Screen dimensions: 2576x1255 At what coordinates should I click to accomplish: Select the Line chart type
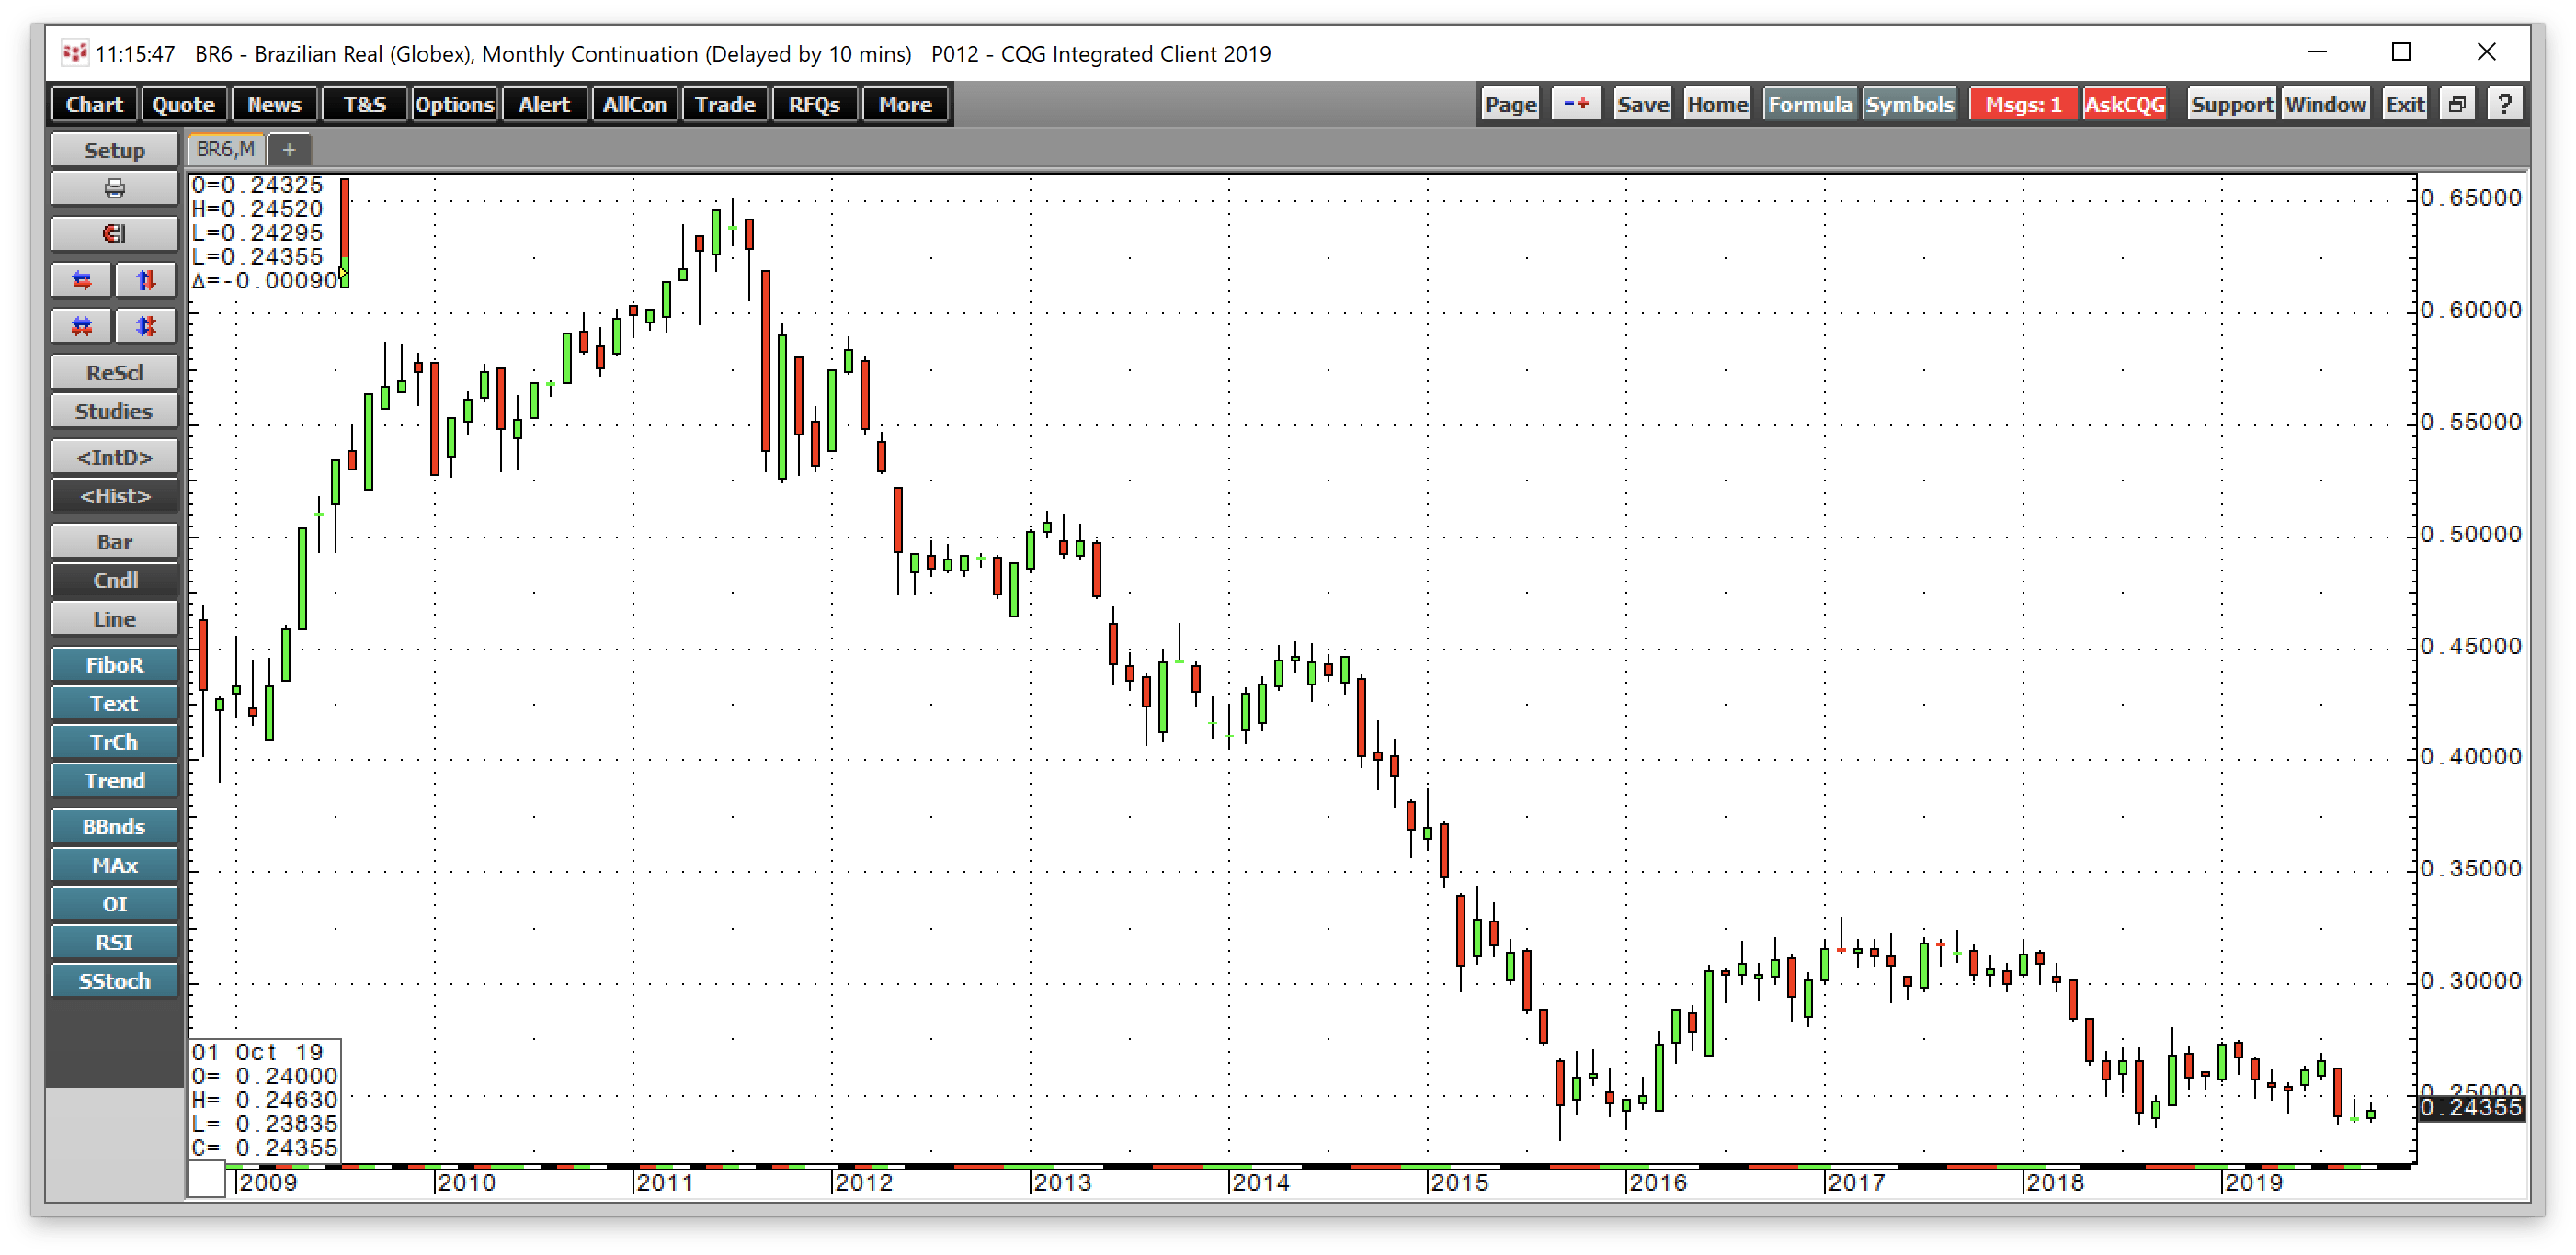[x=114, y=619]
